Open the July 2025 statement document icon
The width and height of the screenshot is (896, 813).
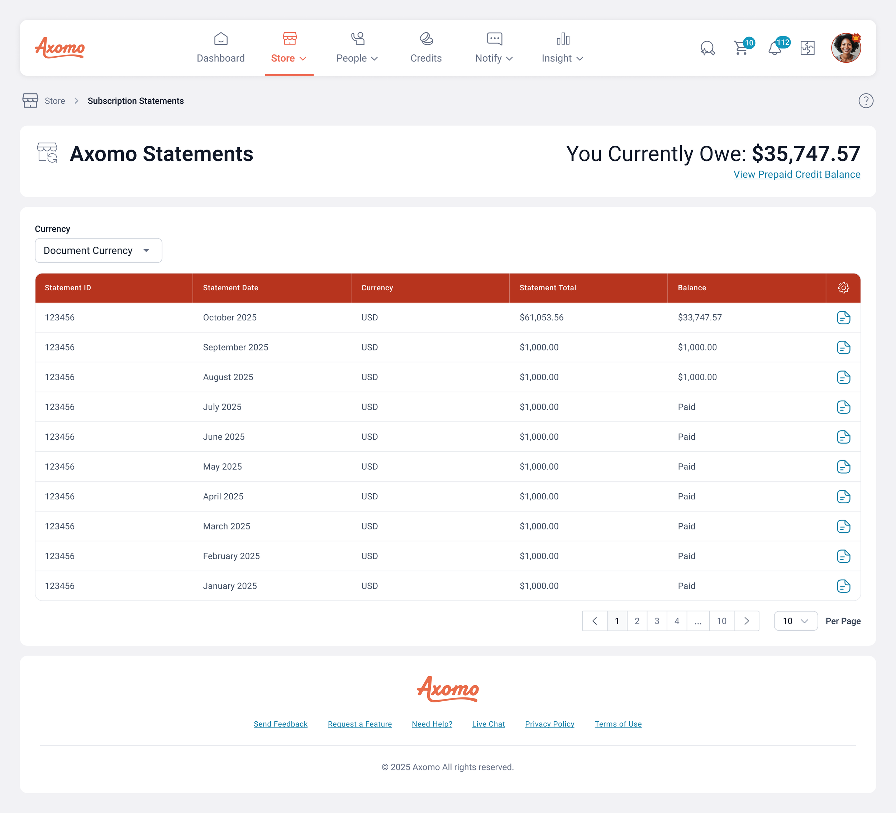(x=843, y=407)
